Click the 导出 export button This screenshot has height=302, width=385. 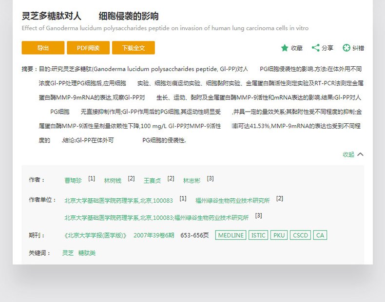tap(43, 48)
